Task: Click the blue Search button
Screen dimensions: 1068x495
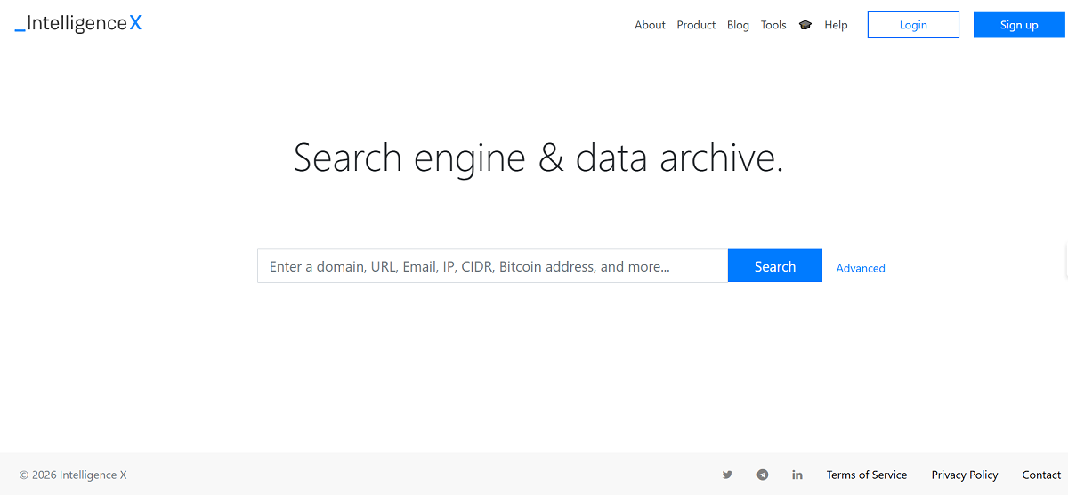Action: pos(775,266)
